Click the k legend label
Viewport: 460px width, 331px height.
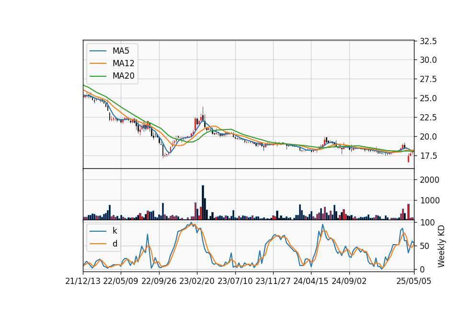(x=115, y=231)
